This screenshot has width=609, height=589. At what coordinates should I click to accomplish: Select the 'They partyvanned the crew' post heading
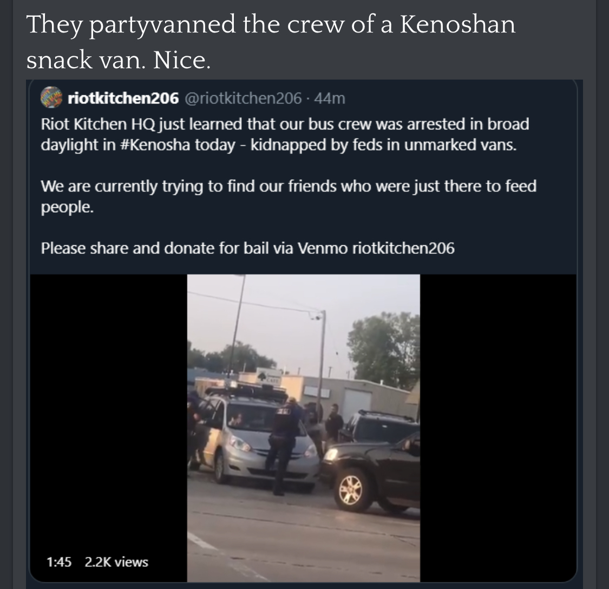[x=271, y=42]
